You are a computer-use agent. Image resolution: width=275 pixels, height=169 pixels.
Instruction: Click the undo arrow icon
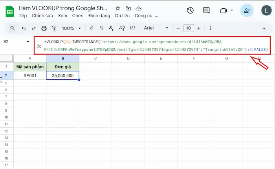24,28
